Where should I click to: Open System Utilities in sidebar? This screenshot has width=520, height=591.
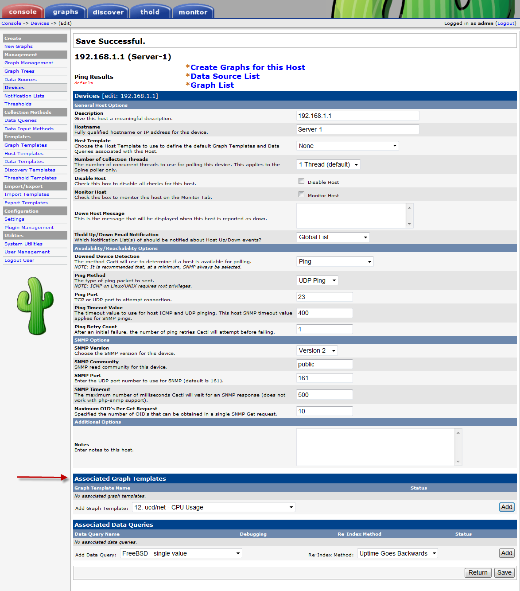23,244
